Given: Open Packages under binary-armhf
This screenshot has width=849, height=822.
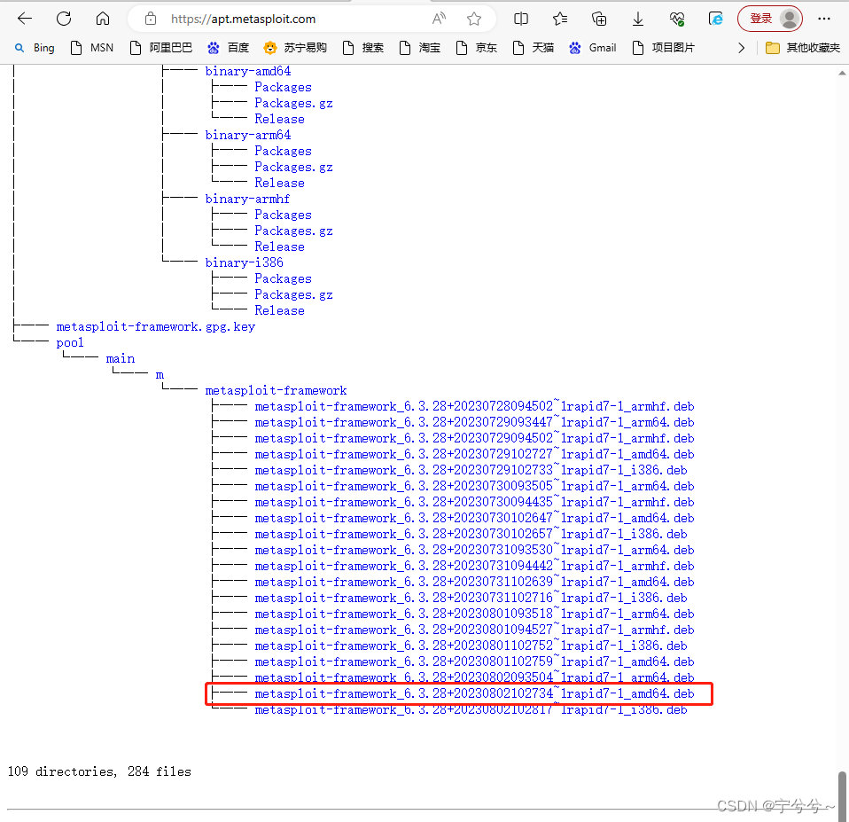Looking at the screenshot, I should tap(283, 215).
